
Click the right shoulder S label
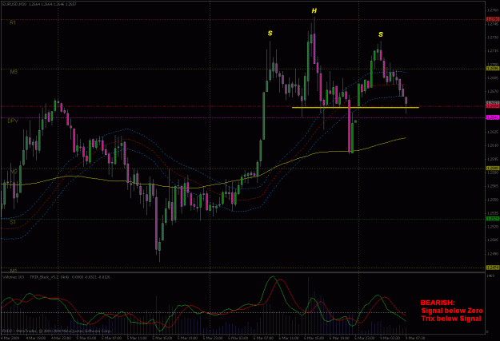381,34
